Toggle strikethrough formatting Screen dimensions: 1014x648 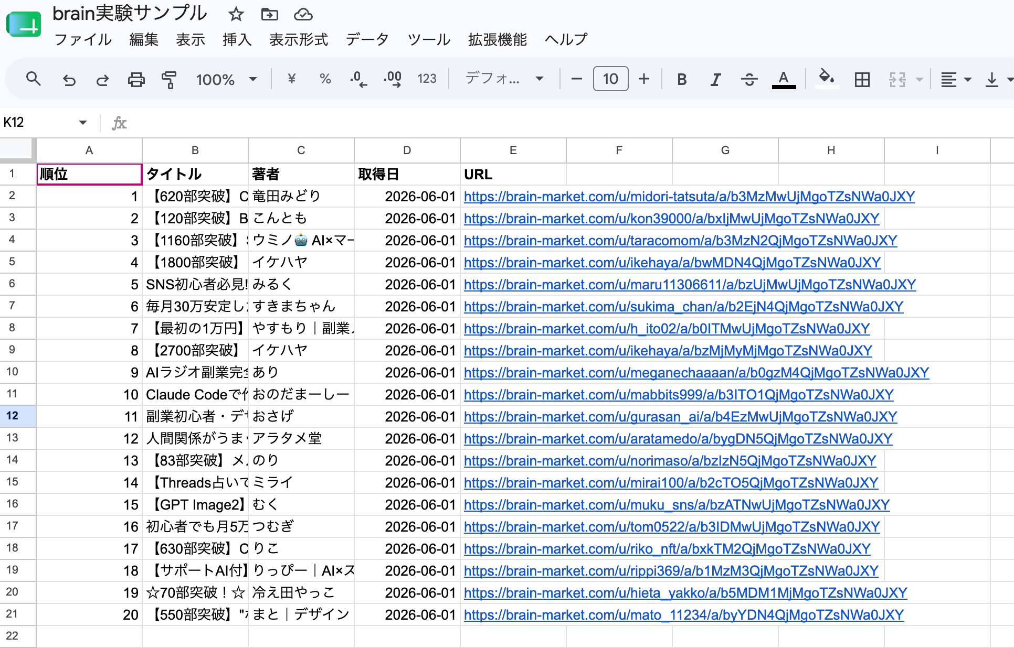tap(749, 79)
